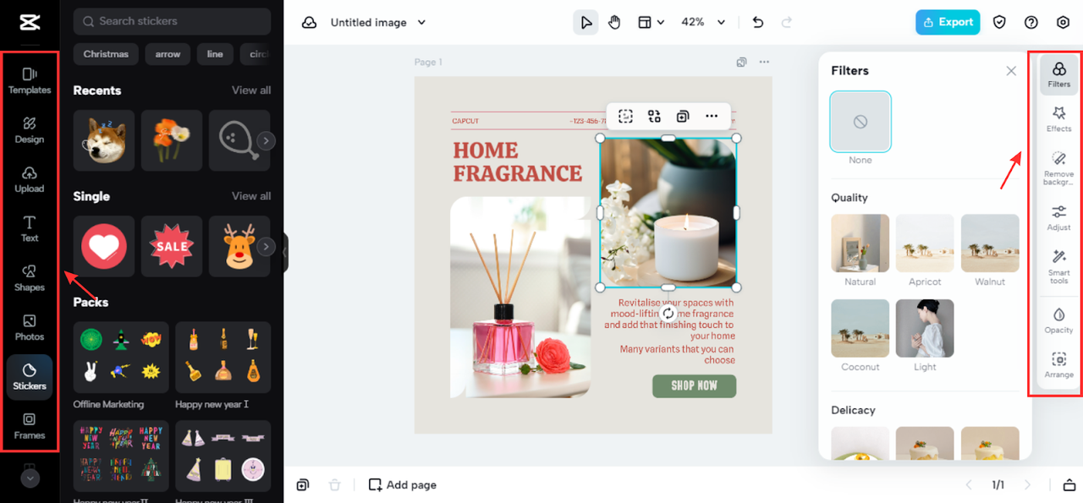Open the Arrange tool
1083x503 pixels.
(x=1058, y=365)
